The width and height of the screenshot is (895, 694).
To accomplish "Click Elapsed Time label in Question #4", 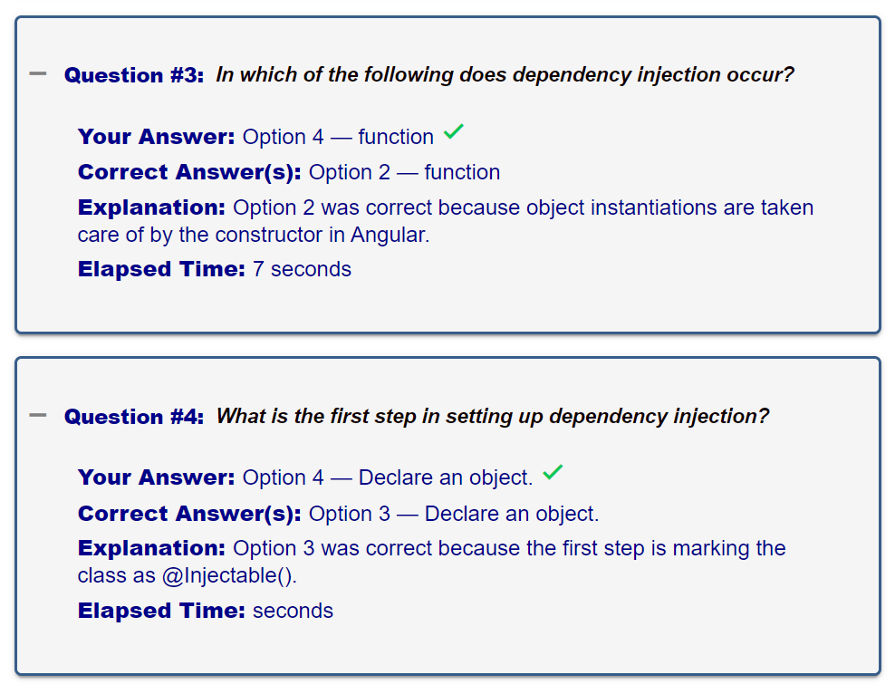I will click(x=161, y=611).
